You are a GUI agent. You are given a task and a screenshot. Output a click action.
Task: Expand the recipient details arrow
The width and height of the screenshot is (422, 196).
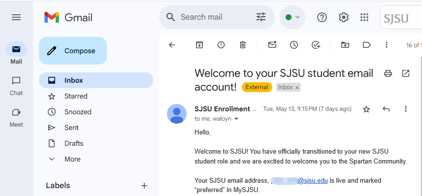pyautogui.click(x=236, y=119)
